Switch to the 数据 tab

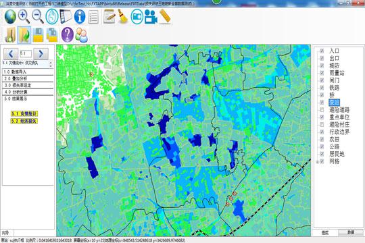tap(351, 232)
